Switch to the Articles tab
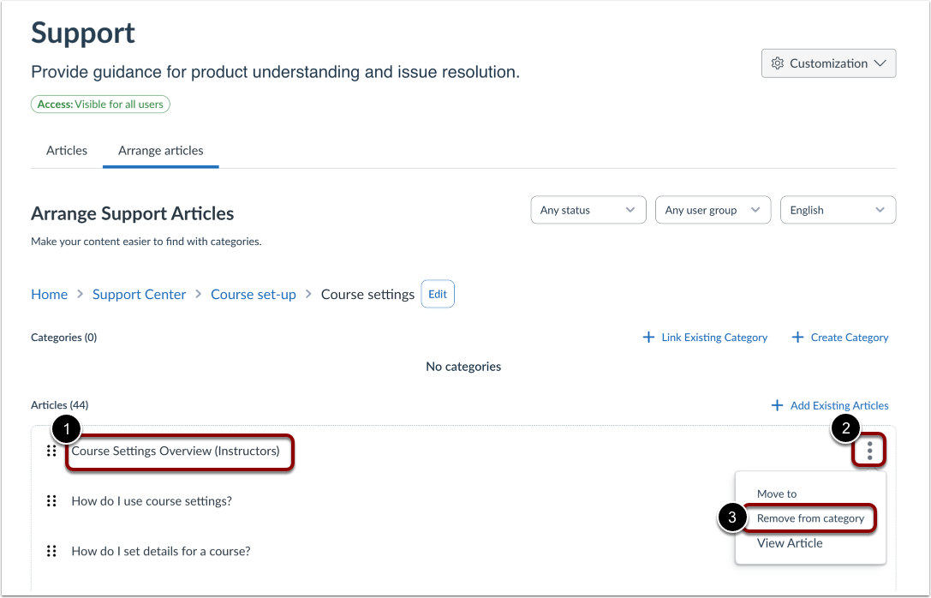This screenshot has height=598, width=931. [66, 150]
